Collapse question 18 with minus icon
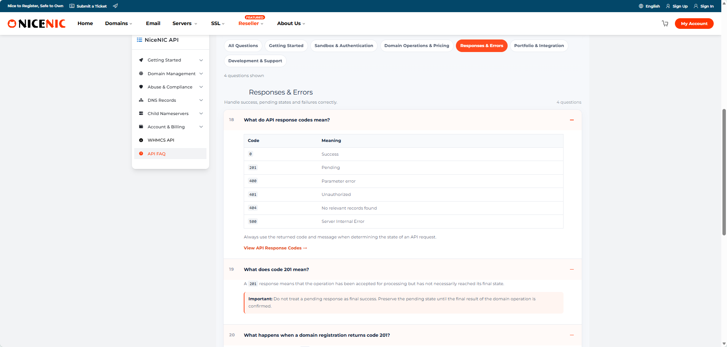 click(571, 120)
